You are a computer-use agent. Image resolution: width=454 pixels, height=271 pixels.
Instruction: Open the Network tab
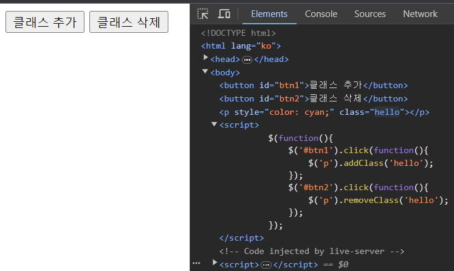coord(420,14)
